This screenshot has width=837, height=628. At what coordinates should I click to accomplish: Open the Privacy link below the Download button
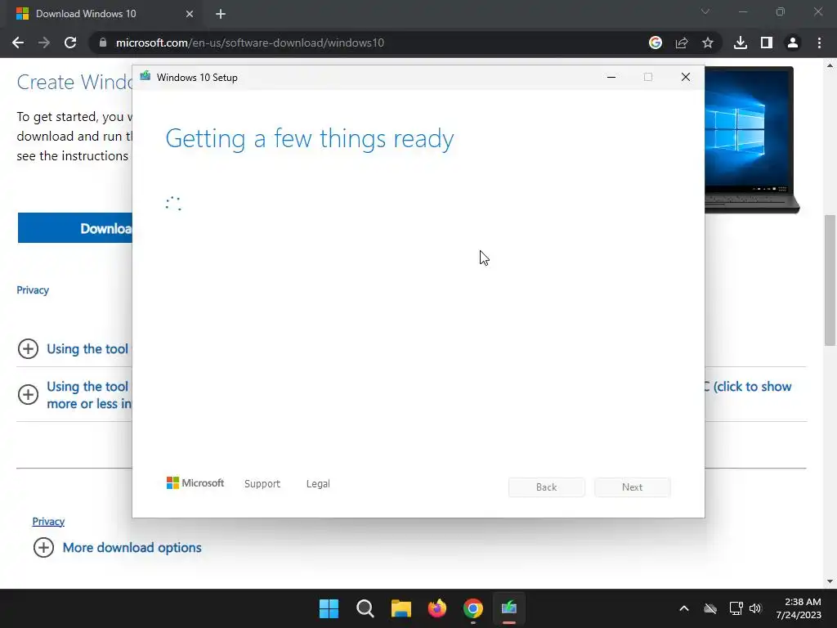click(33, 290)
